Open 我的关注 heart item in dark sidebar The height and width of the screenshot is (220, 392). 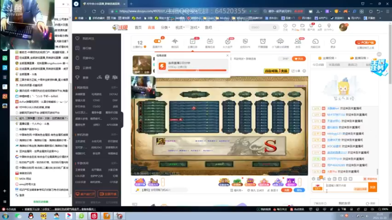point(85,39)
